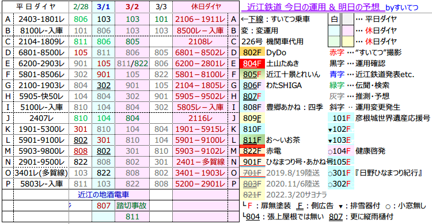The image size is (432, 224).
Task: Click the white swatch labeled 白
Action: click(334, 19)
